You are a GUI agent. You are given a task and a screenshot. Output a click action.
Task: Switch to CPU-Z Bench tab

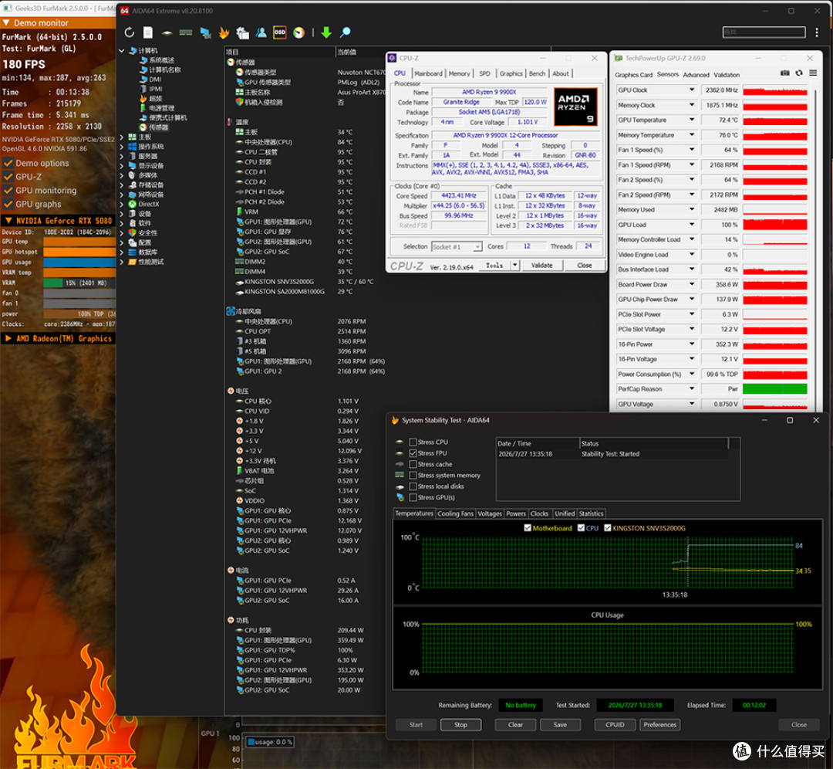[537, 73]
